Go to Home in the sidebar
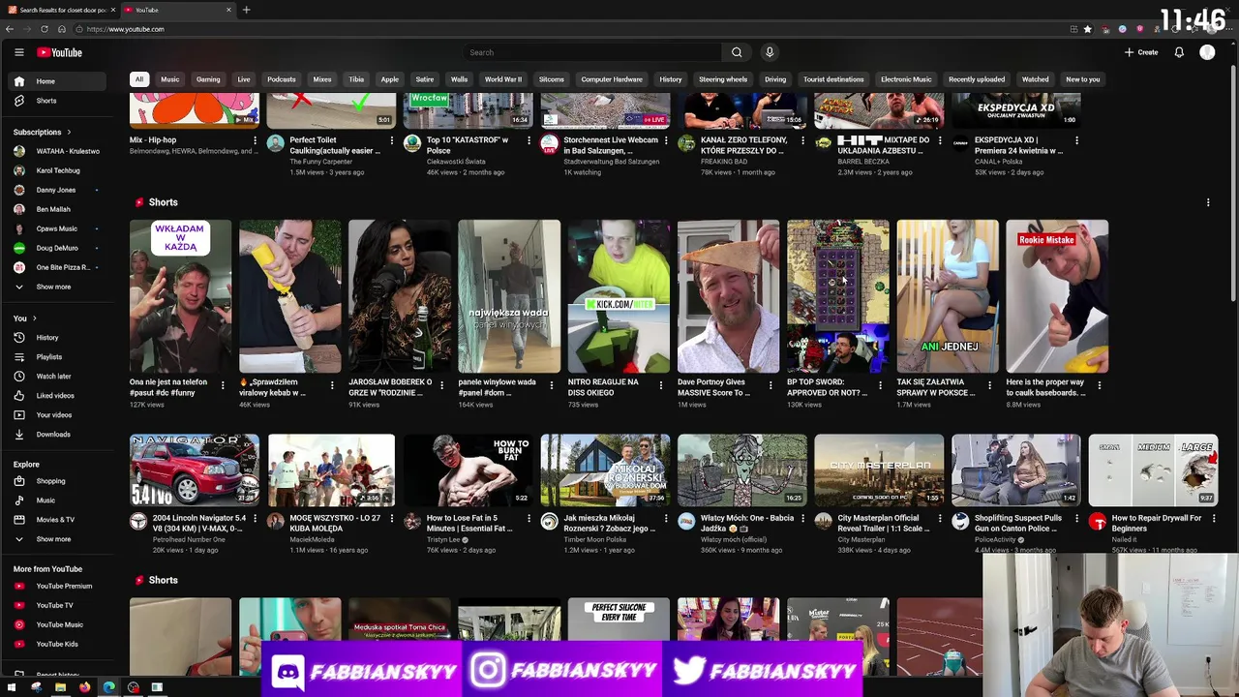The height and width of the screenshot is (697, 1239). pyautogui.click(x=58, y=81)
